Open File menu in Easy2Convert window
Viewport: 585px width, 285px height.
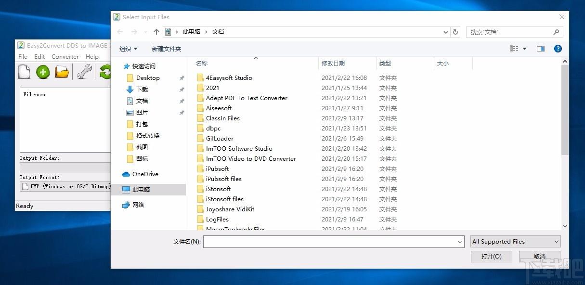pyautogui.click(x=23, y=56)
